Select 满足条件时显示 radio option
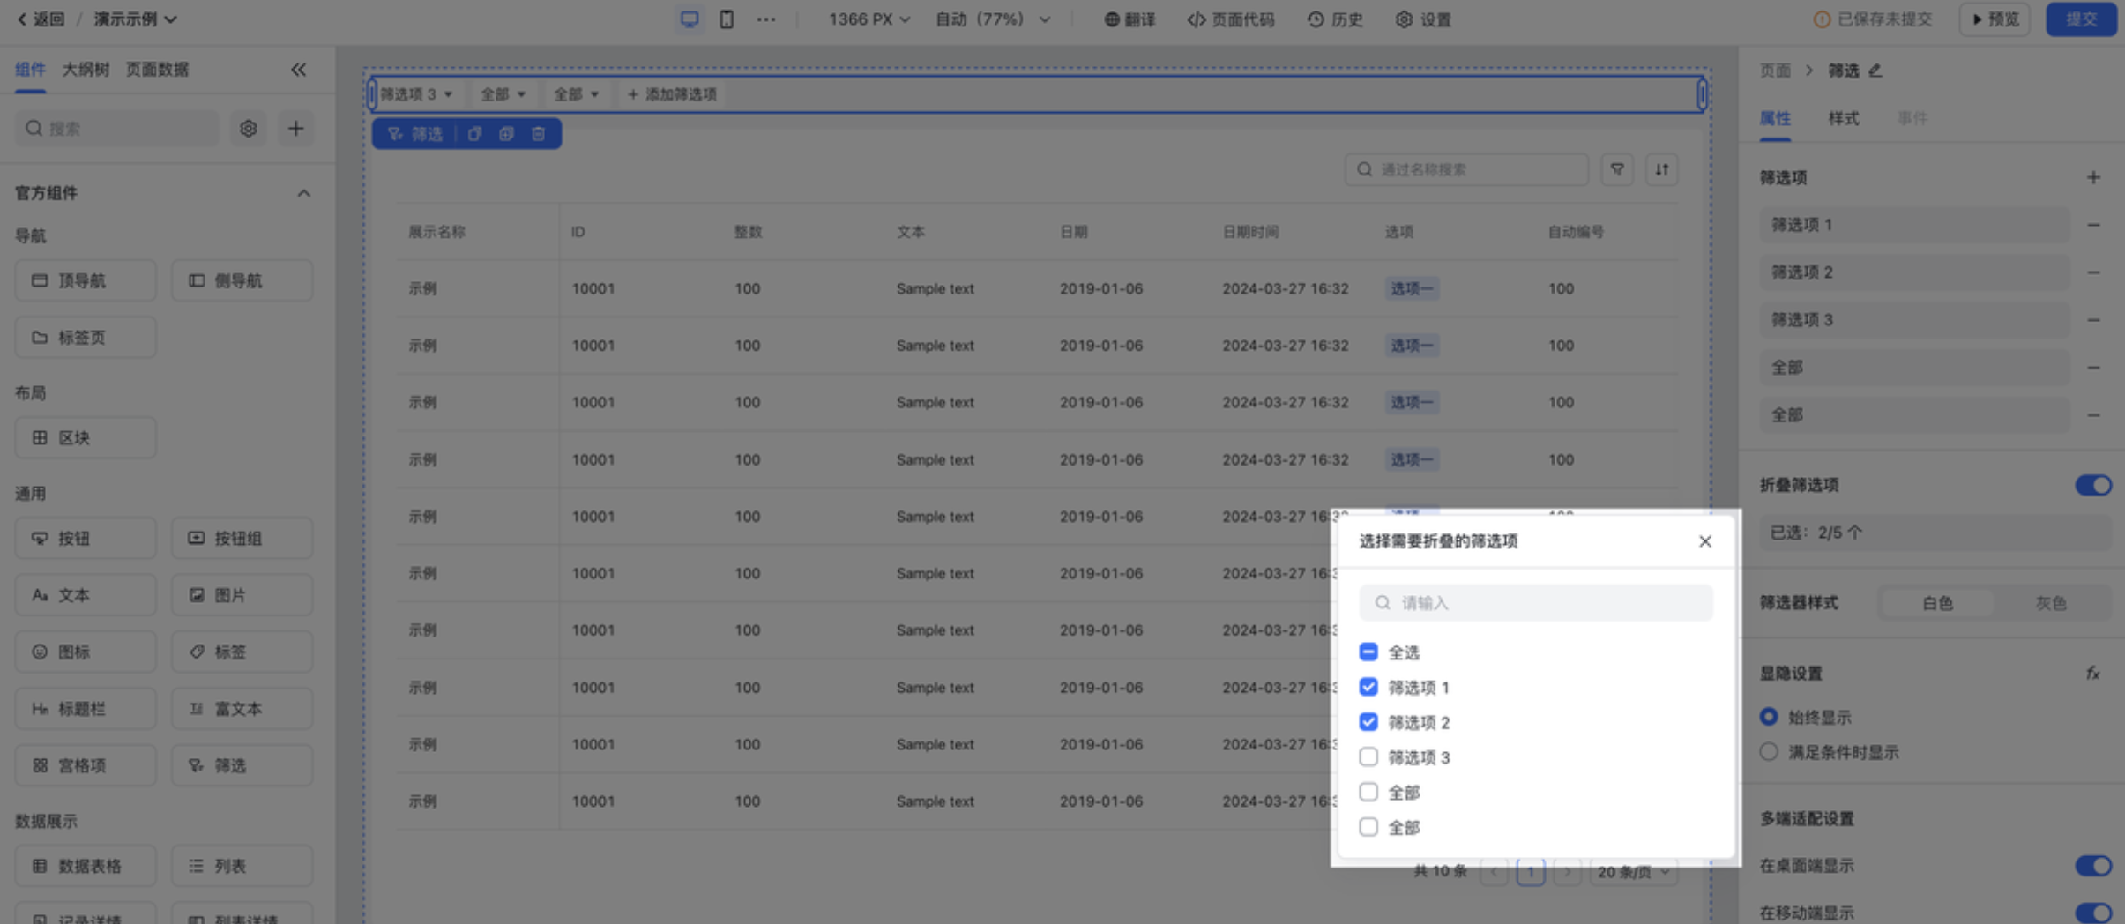The height and width of the screenshot is (924, 2125). 1769,752
